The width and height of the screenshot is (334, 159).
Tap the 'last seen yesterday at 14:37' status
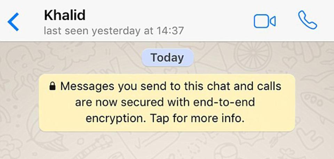(113, 31)
